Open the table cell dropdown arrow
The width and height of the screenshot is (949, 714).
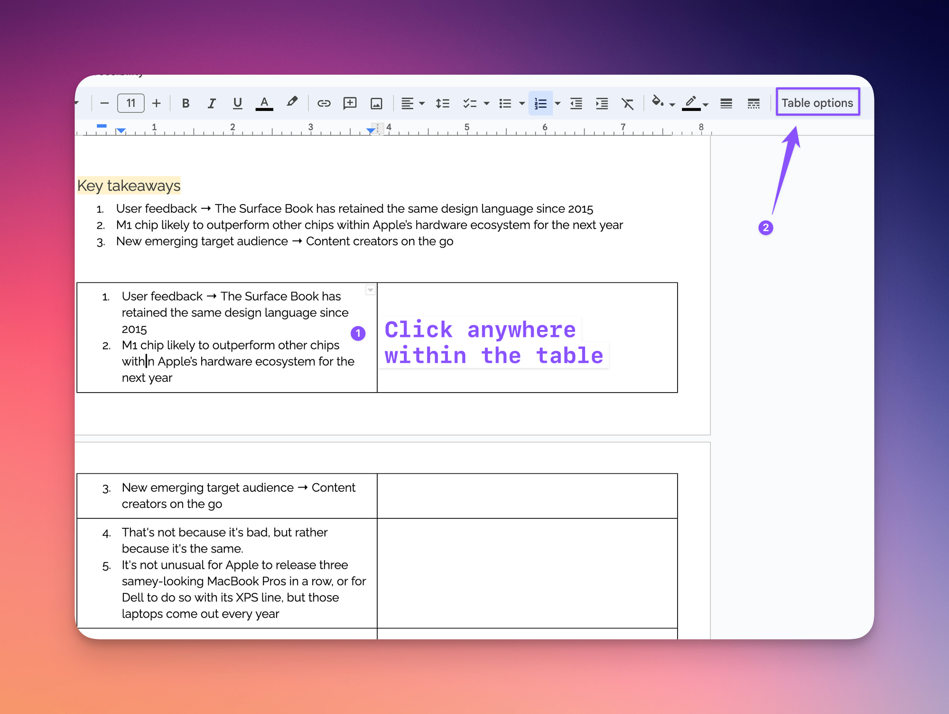pos(371,290)
